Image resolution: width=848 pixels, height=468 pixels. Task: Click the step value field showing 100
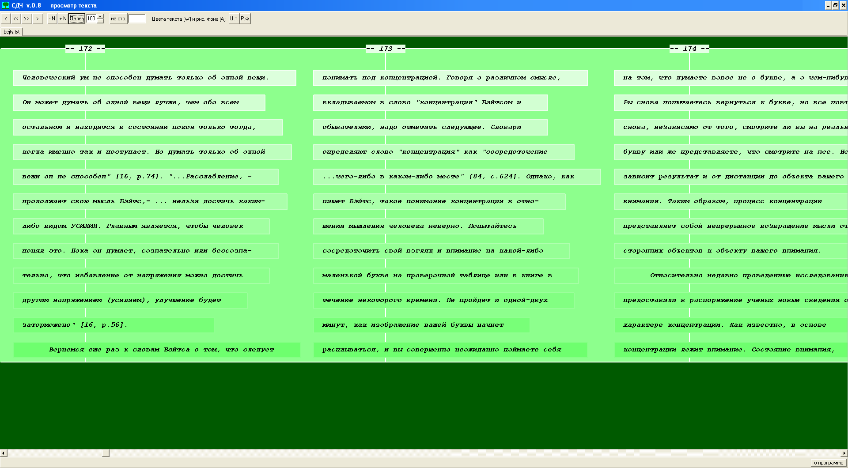(91, 19)
